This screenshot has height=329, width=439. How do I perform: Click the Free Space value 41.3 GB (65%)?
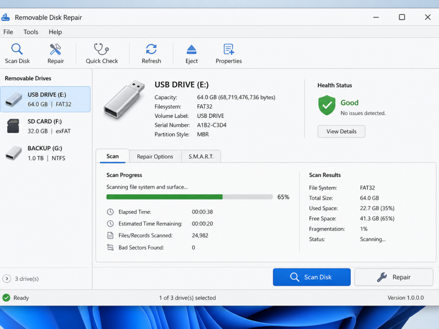coord(377,218)
